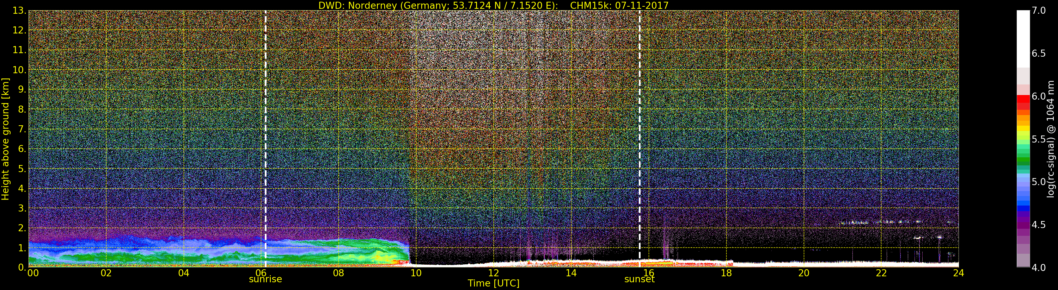Image resolution: width=1058 pixels, height=290 pixels.
Task: Click colorbar tick label "5.5"
Action: pyautogui.click(x=1039, y=139)
